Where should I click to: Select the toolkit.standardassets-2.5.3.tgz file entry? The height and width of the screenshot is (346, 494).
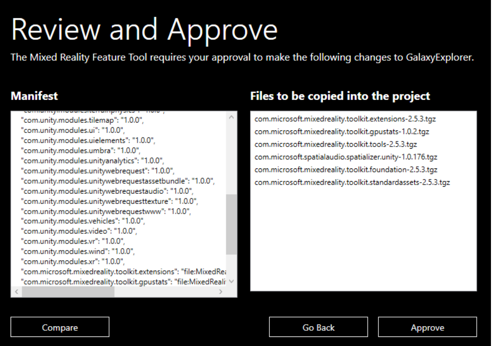pos(352,182)
